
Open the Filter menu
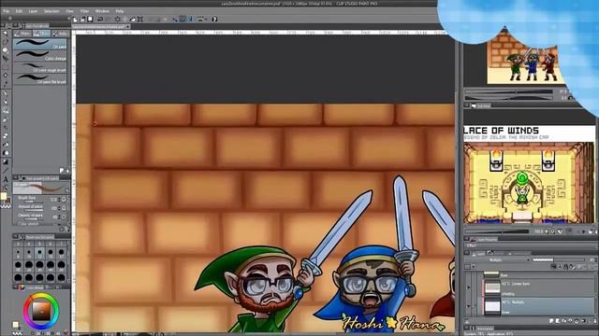tap(84, 11)
